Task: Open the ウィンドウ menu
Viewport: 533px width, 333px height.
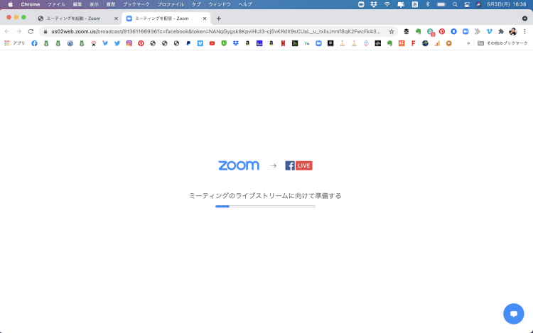Action: 220,4
